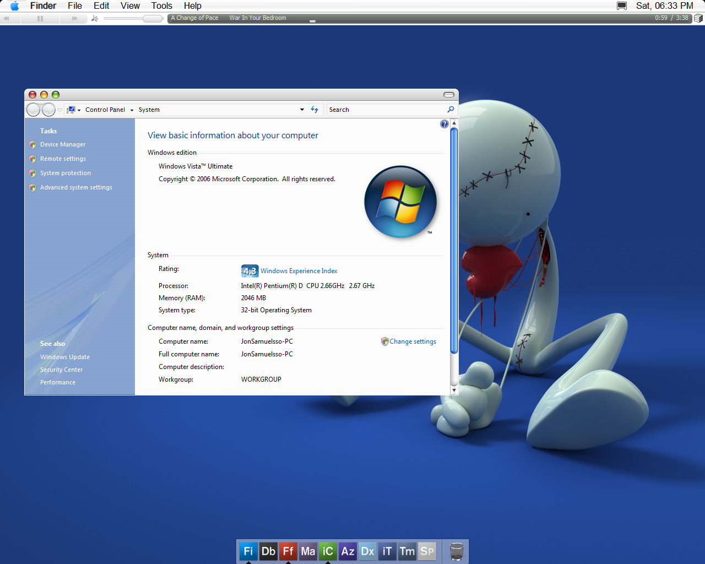Open the Sp dock icon
The width and height of the screenshot is (705, 564).
click(x=427, y=551)
